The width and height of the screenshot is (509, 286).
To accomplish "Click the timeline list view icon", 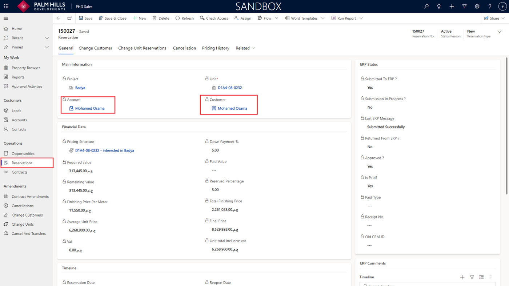I will [x=481, y=277].
